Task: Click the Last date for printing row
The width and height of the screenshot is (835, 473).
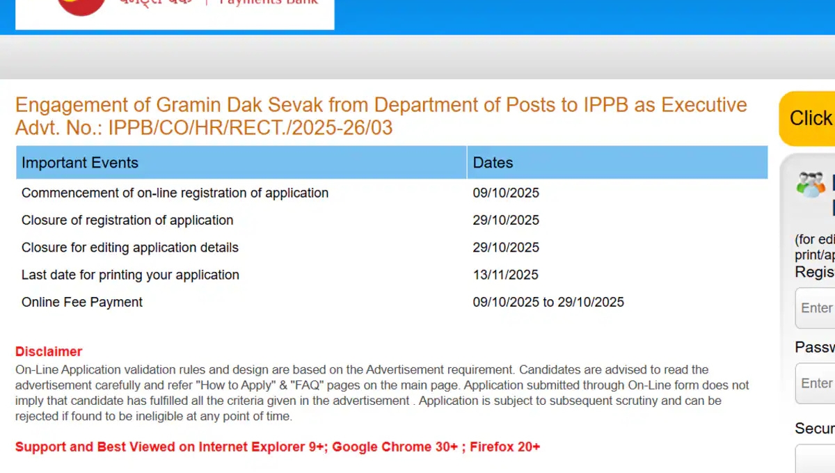Action: tap(130, 274)
